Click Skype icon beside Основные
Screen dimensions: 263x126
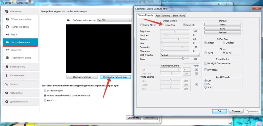pos(7,11)
